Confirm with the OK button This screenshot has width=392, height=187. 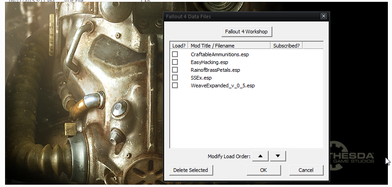click(264, 170)
